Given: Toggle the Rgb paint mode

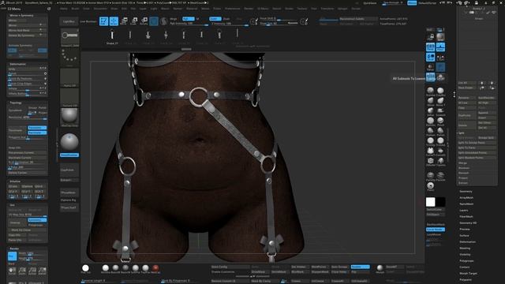Looking at the screenshot, I should point(188,19).
